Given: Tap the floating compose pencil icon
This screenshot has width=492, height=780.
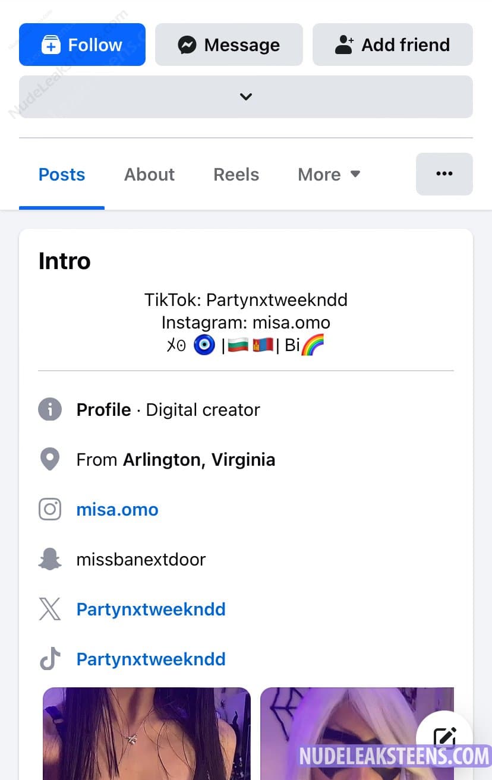Looking at the screenshot, I should pos(444,738).
